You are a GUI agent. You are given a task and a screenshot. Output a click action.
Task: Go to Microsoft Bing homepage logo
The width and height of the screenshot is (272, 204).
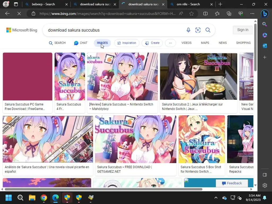[22, 30]
